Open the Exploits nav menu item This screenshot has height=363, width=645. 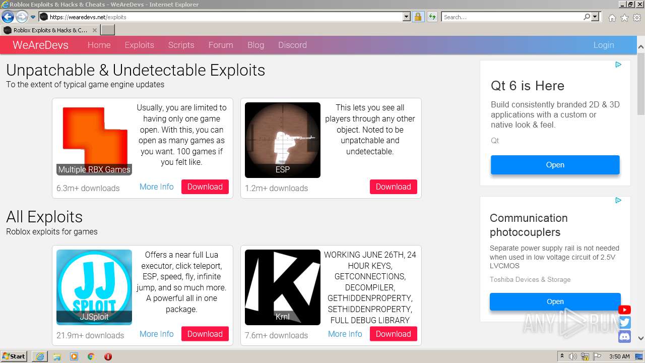[139, 45]
